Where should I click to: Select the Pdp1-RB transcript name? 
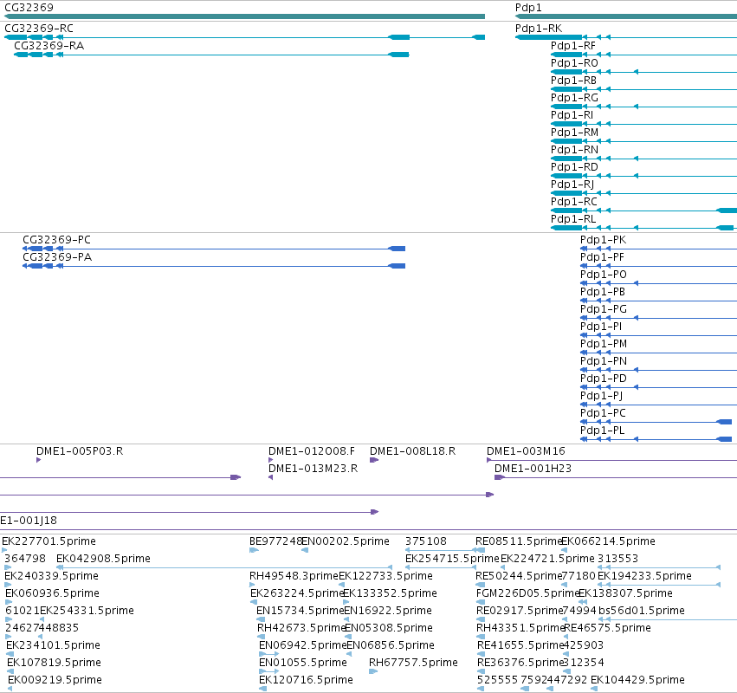(573, 81)
